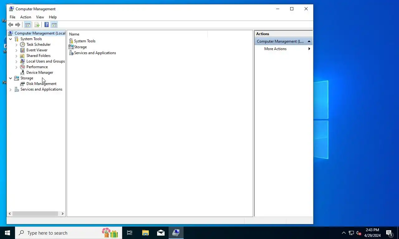399x239 pixels.
Task: Click the Disk Management icon in tree
Action: 22,84
